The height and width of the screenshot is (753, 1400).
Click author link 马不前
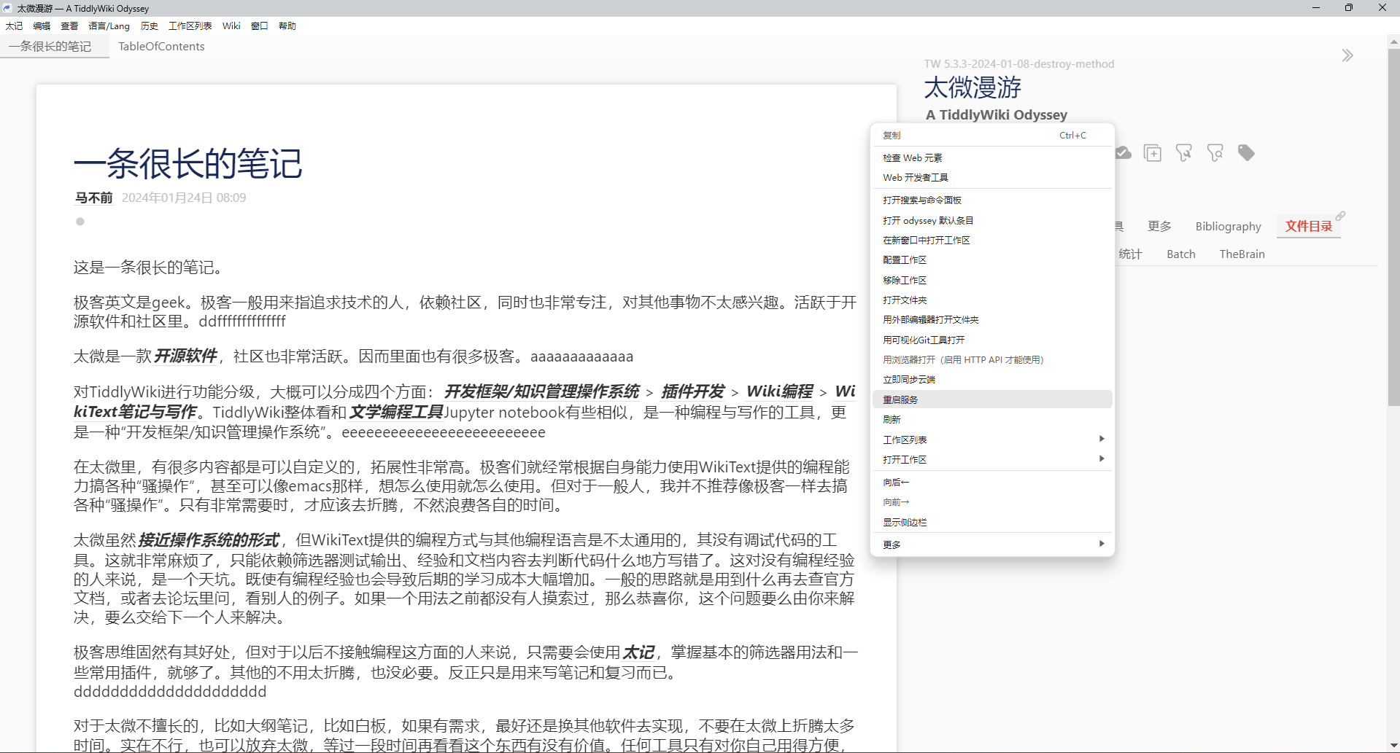click(93, 198)
